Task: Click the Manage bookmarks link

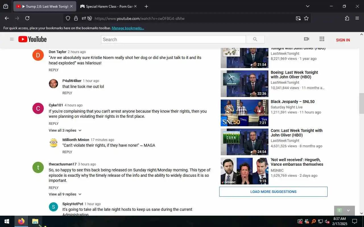Action: pos(128,28)
